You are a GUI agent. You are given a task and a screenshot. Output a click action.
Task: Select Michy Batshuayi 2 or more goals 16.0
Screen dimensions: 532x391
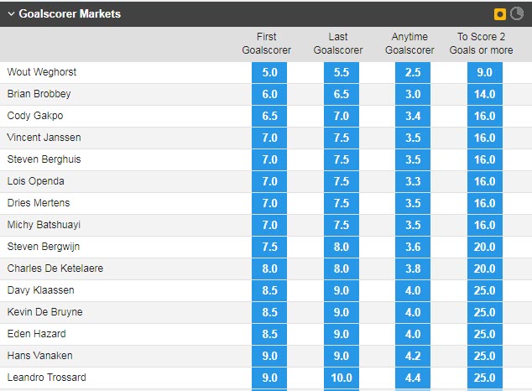click(485, 226)
